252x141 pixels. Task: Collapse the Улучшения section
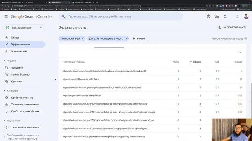click(x=4, y=121)
